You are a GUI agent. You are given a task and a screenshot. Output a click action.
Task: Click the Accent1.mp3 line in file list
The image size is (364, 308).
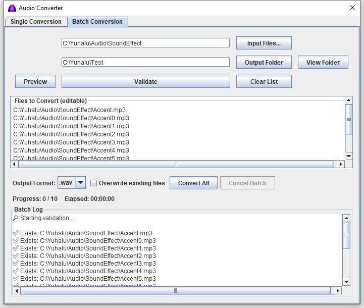coord(71,126)
